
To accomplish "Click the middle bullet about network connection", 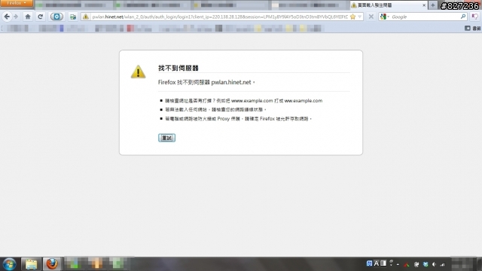I will click(x=215, y=110).
